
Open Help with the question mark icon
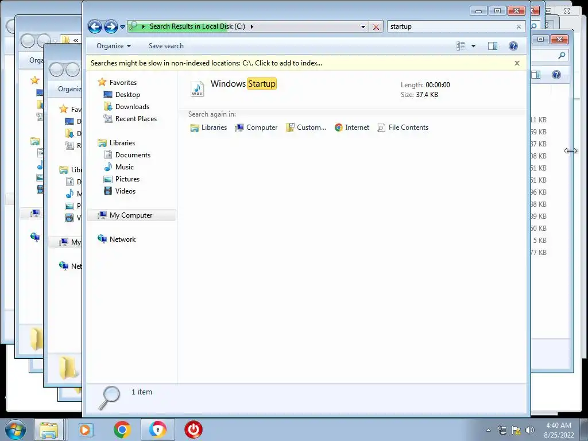coord(513,46)
